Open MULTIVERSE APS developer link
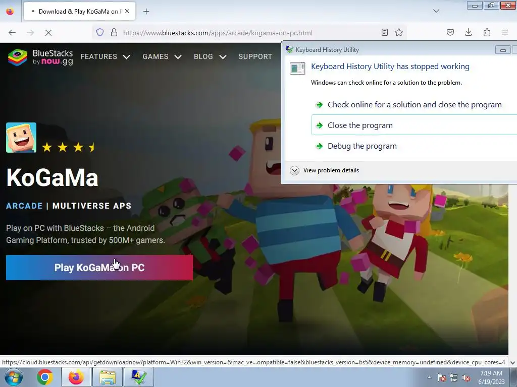The width and height of the screenshot is (517, 387). [x=92, y=206]
